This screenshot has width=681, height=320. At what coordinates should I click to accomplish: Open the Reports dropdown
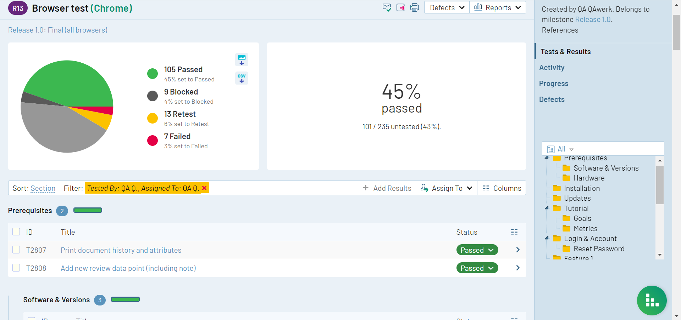click(498, 7)
